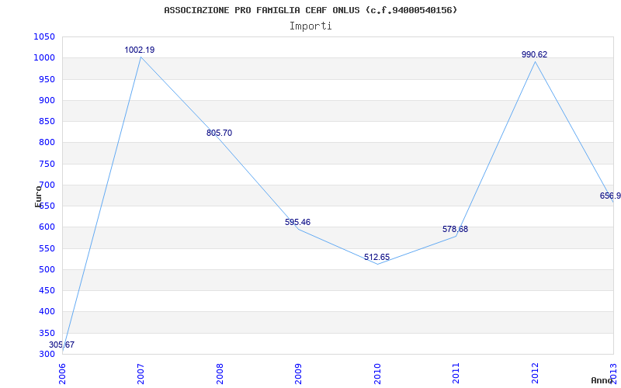Click the ASSOCIAZIONE PRO FAMIGLIA chart title

[x=310, y=10]
